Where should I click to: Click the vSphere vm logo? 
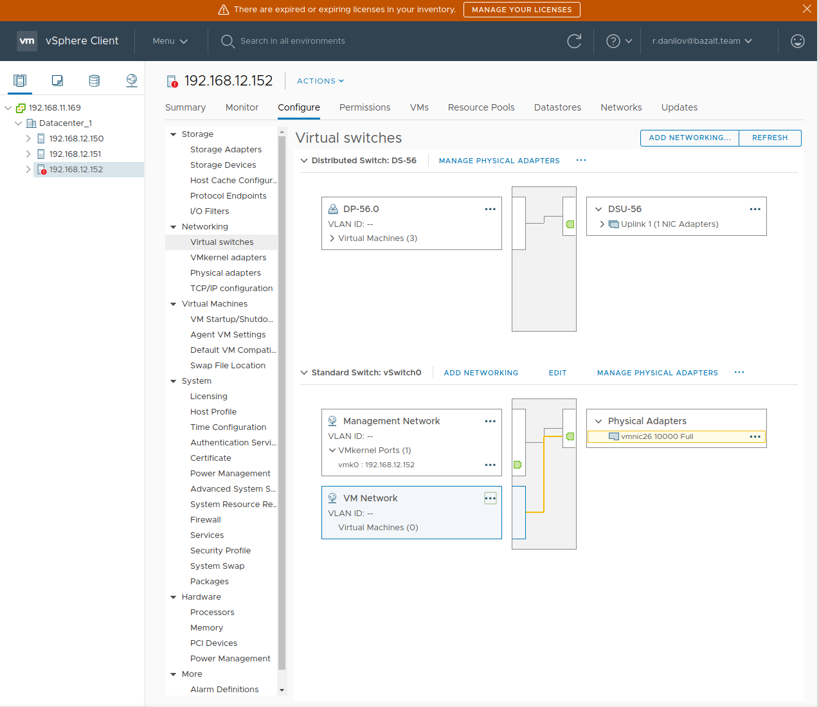coord(27,40)
